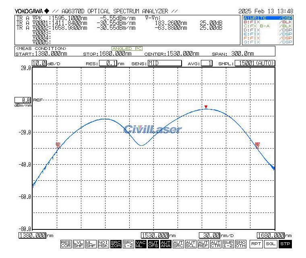Toggle the STP stop sweep button
Image resolution: width=306 pixels, height=258 pixels.
285,244
